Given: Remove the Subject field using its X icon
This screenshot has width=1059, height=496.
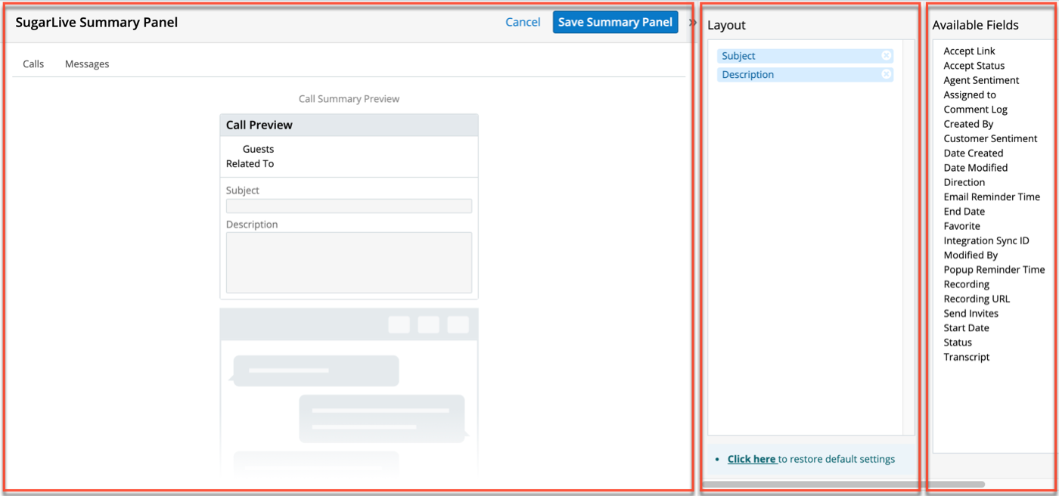Looking at the screenshot, I should point(886,55).
